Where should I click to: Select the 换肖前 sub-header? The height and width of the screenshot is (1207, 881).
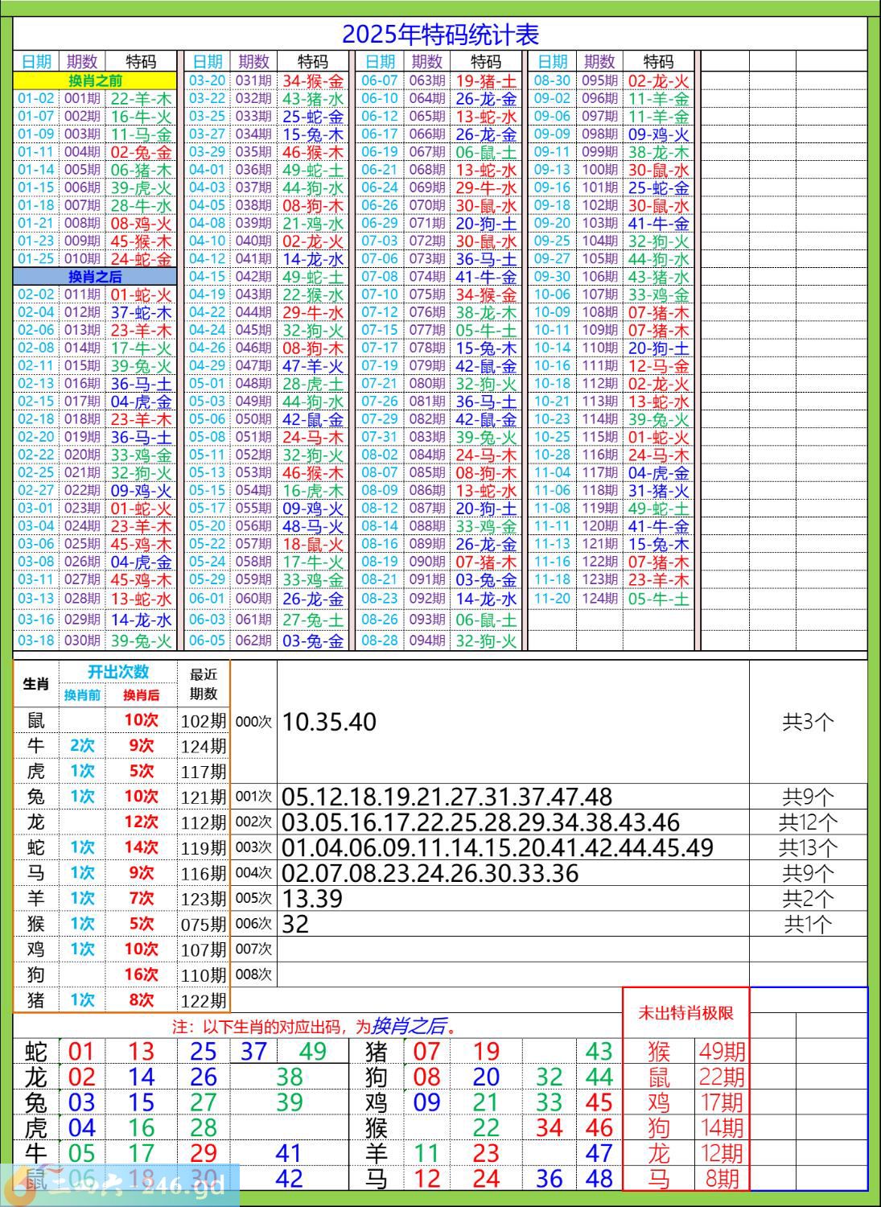[83, 695]
